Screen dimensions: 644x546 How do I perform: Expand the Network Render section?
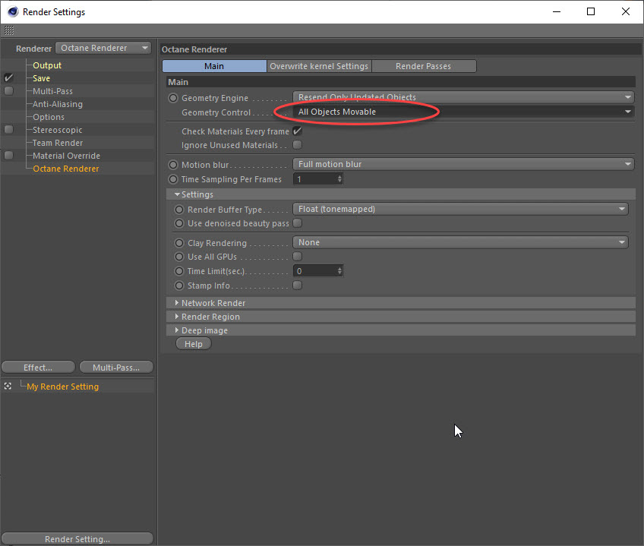pos(177,303)
